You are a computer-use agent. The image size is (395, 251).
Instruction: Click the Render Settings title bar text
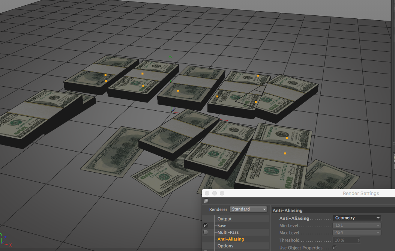(x=361, y=193)
